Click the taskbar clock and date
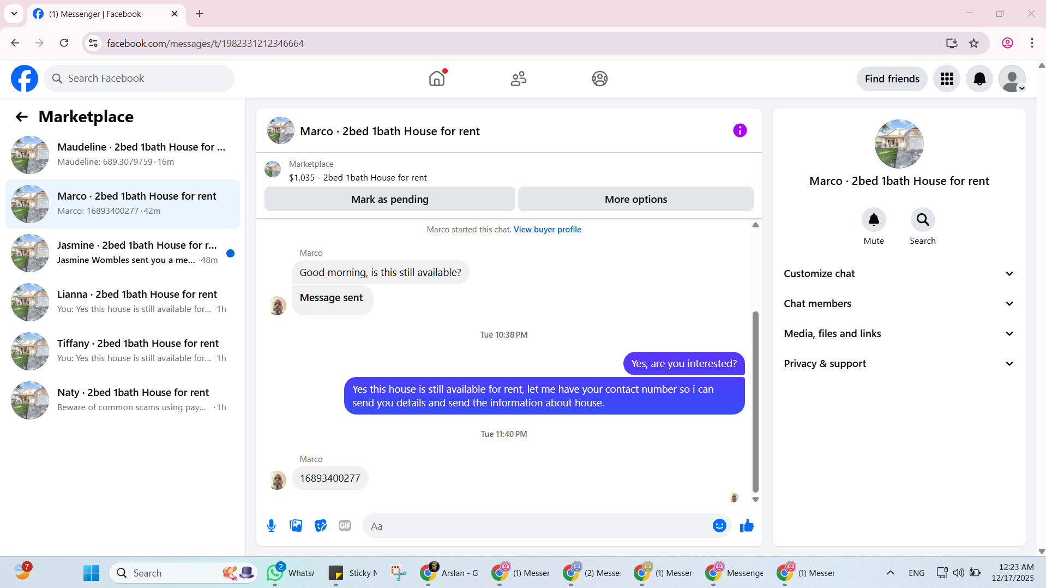This screenshot has height=588, width=1046. pos(1013,573)
